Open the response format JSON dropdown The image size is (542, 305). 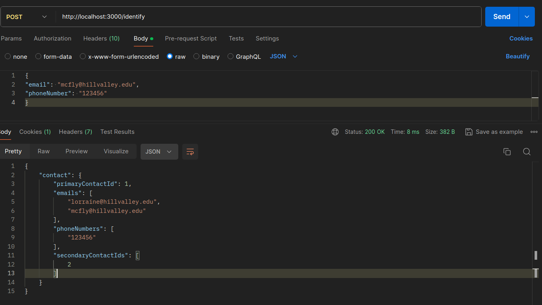coord(159,152)
